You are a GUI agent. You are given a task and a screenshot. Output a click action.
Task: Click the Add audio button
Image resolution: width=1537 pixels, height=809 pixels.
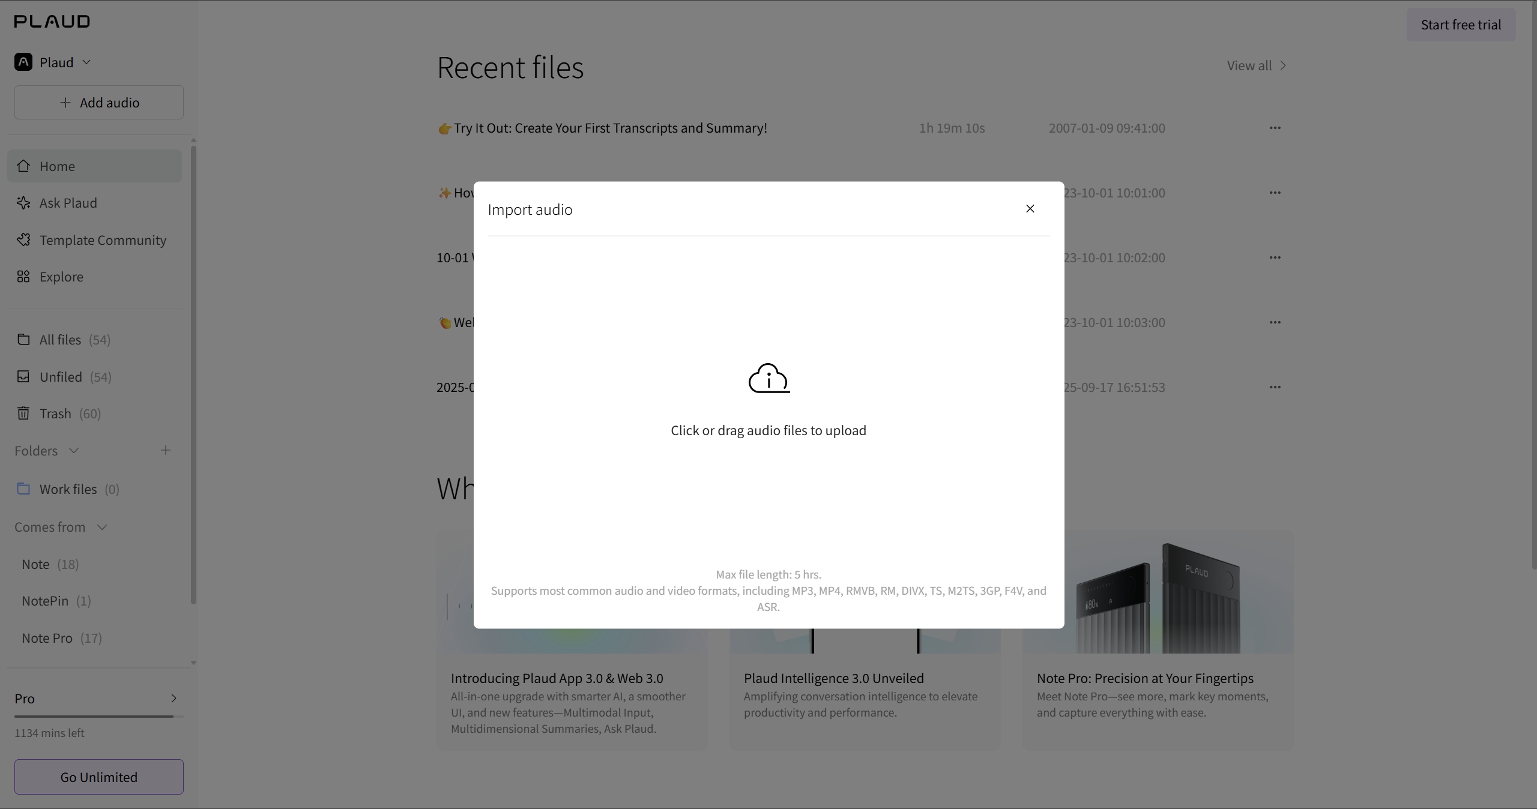(x=99, y=102)
